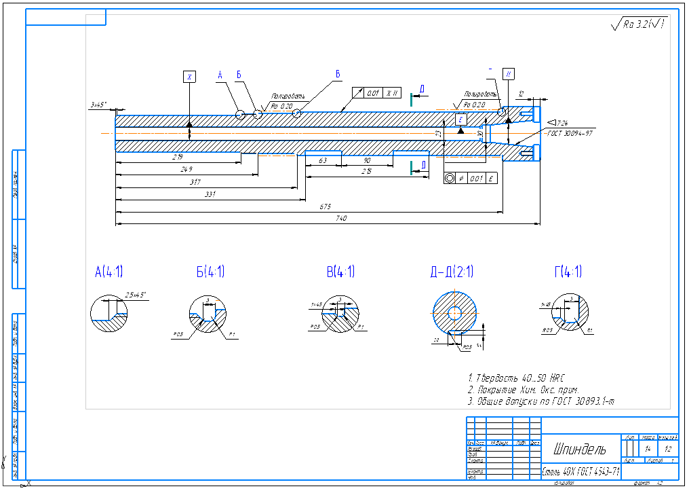Select the Б(4:1) detail view drawing
This screenshot has height=493, width=689.
tap(208, 315)
